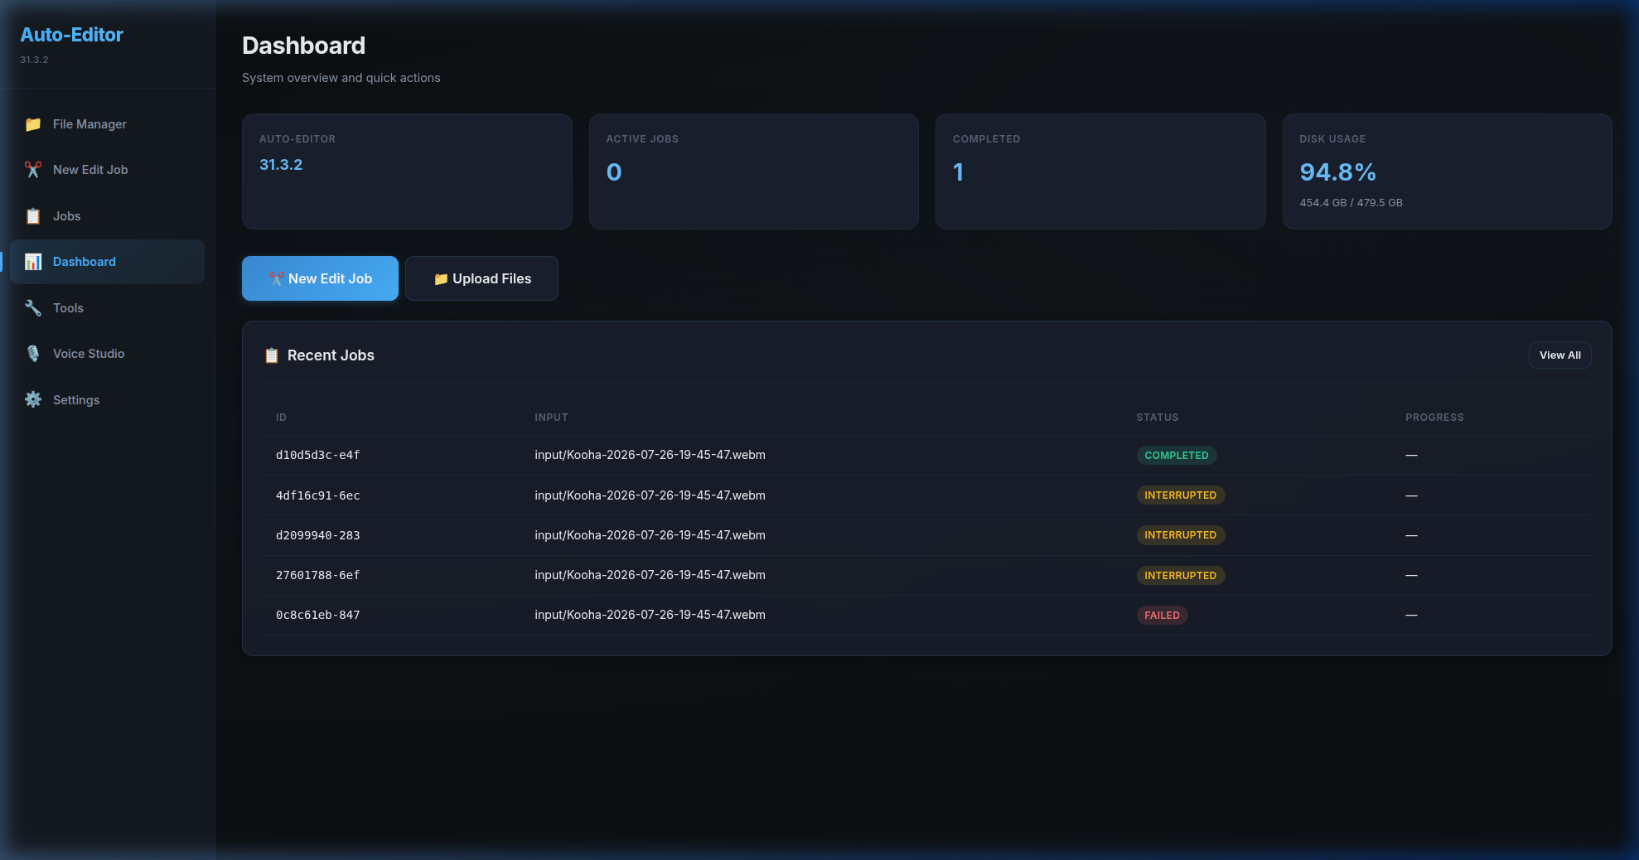Go to the New Edit Job page from the sidebar
Screen dimensions: 1639x860
click(x=108, y=170)
